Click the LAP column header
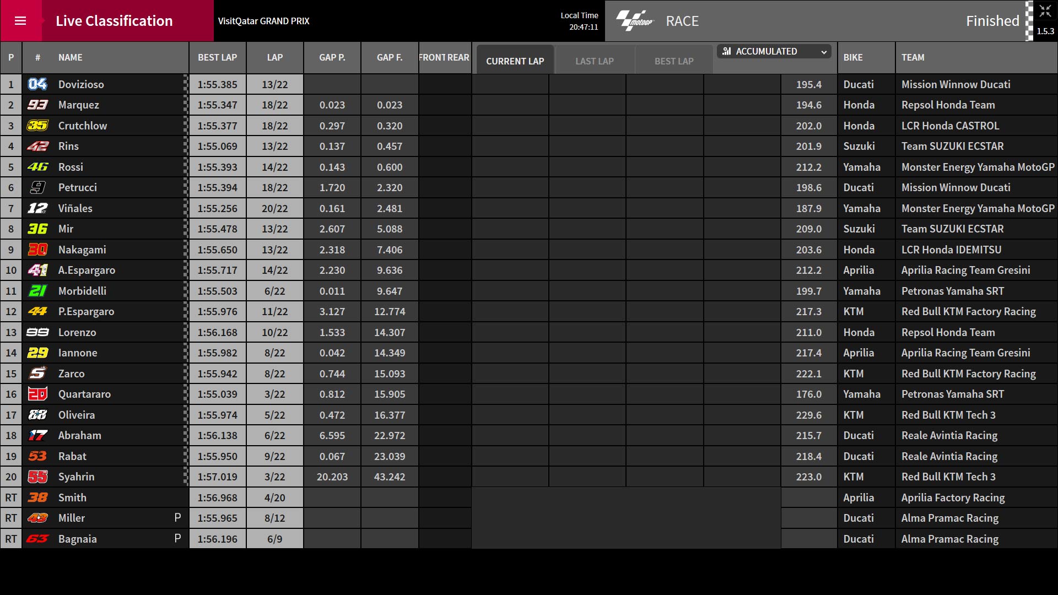The image size is (1058, 595). 275,57
